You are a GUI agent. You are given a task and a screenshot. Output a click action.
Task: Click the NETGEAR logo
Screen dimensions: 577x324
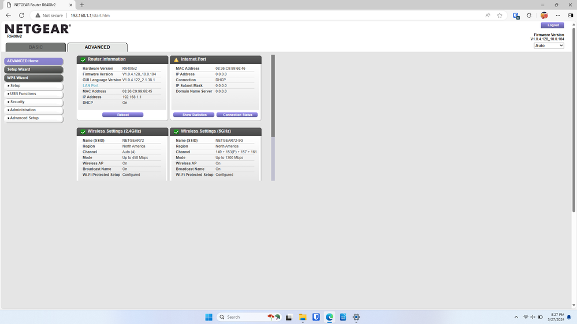point(38,29)
